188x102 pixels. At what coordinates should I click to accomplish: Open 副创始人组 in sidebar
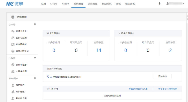pyautogui.click(x=21, y=98)
